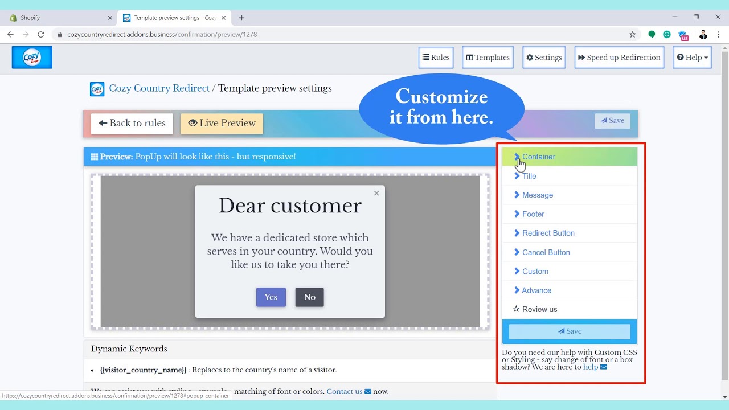Click Save button in top toolbar
The image size is (729, 410).
point(612,121)
